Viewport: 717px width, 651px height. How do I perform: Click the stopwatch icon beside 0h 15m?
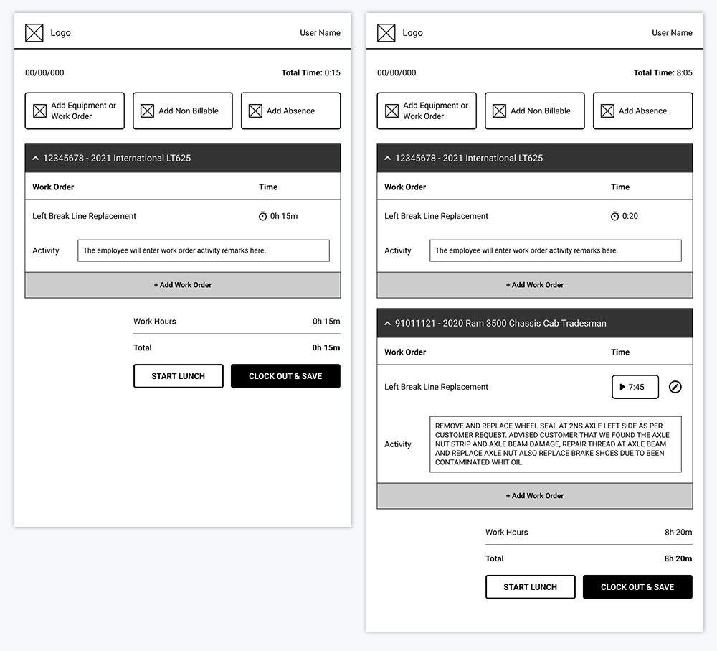pos(263,215)
